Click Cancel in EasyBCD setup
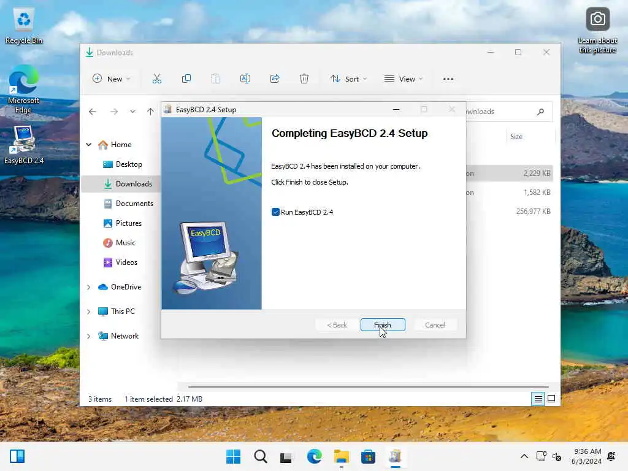 [435, 325]
